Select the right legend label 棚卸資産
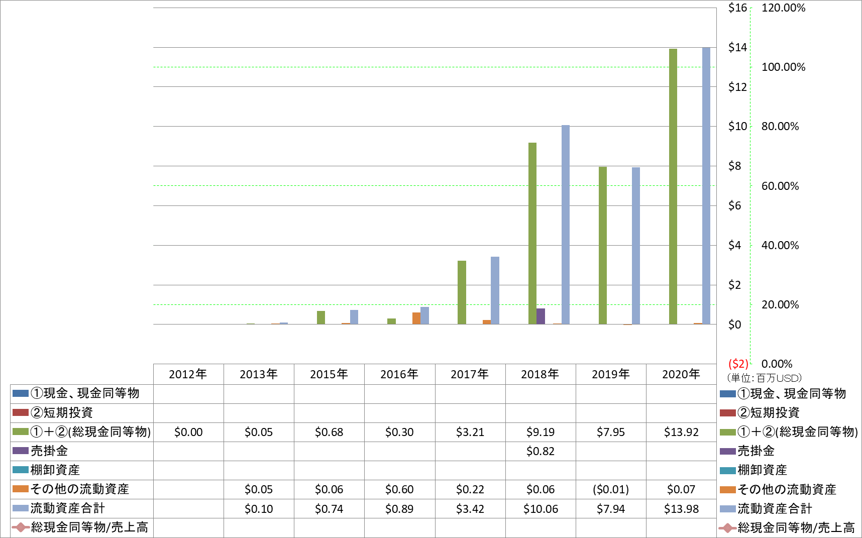 point(762,470)
